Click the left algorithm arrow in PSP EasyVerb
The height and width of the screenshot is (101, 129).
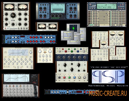pyautogui.click(x=44, y=50)
